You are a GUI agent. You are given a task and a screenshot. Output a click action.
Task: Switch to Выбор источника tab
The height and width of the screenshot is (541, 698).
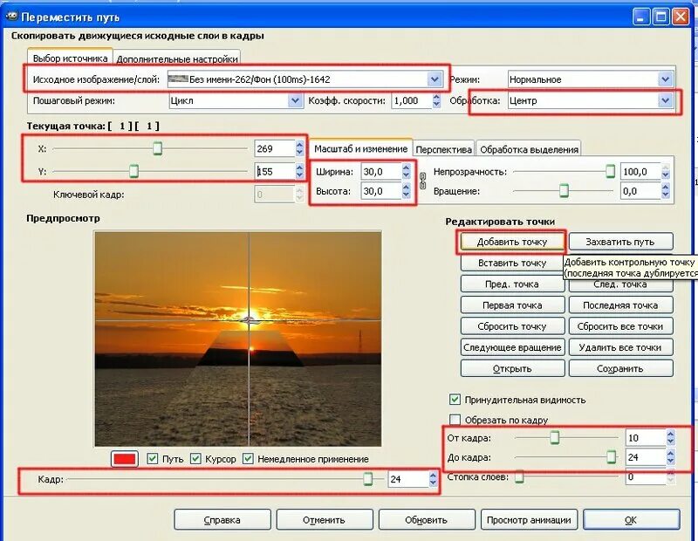(70, 58)
